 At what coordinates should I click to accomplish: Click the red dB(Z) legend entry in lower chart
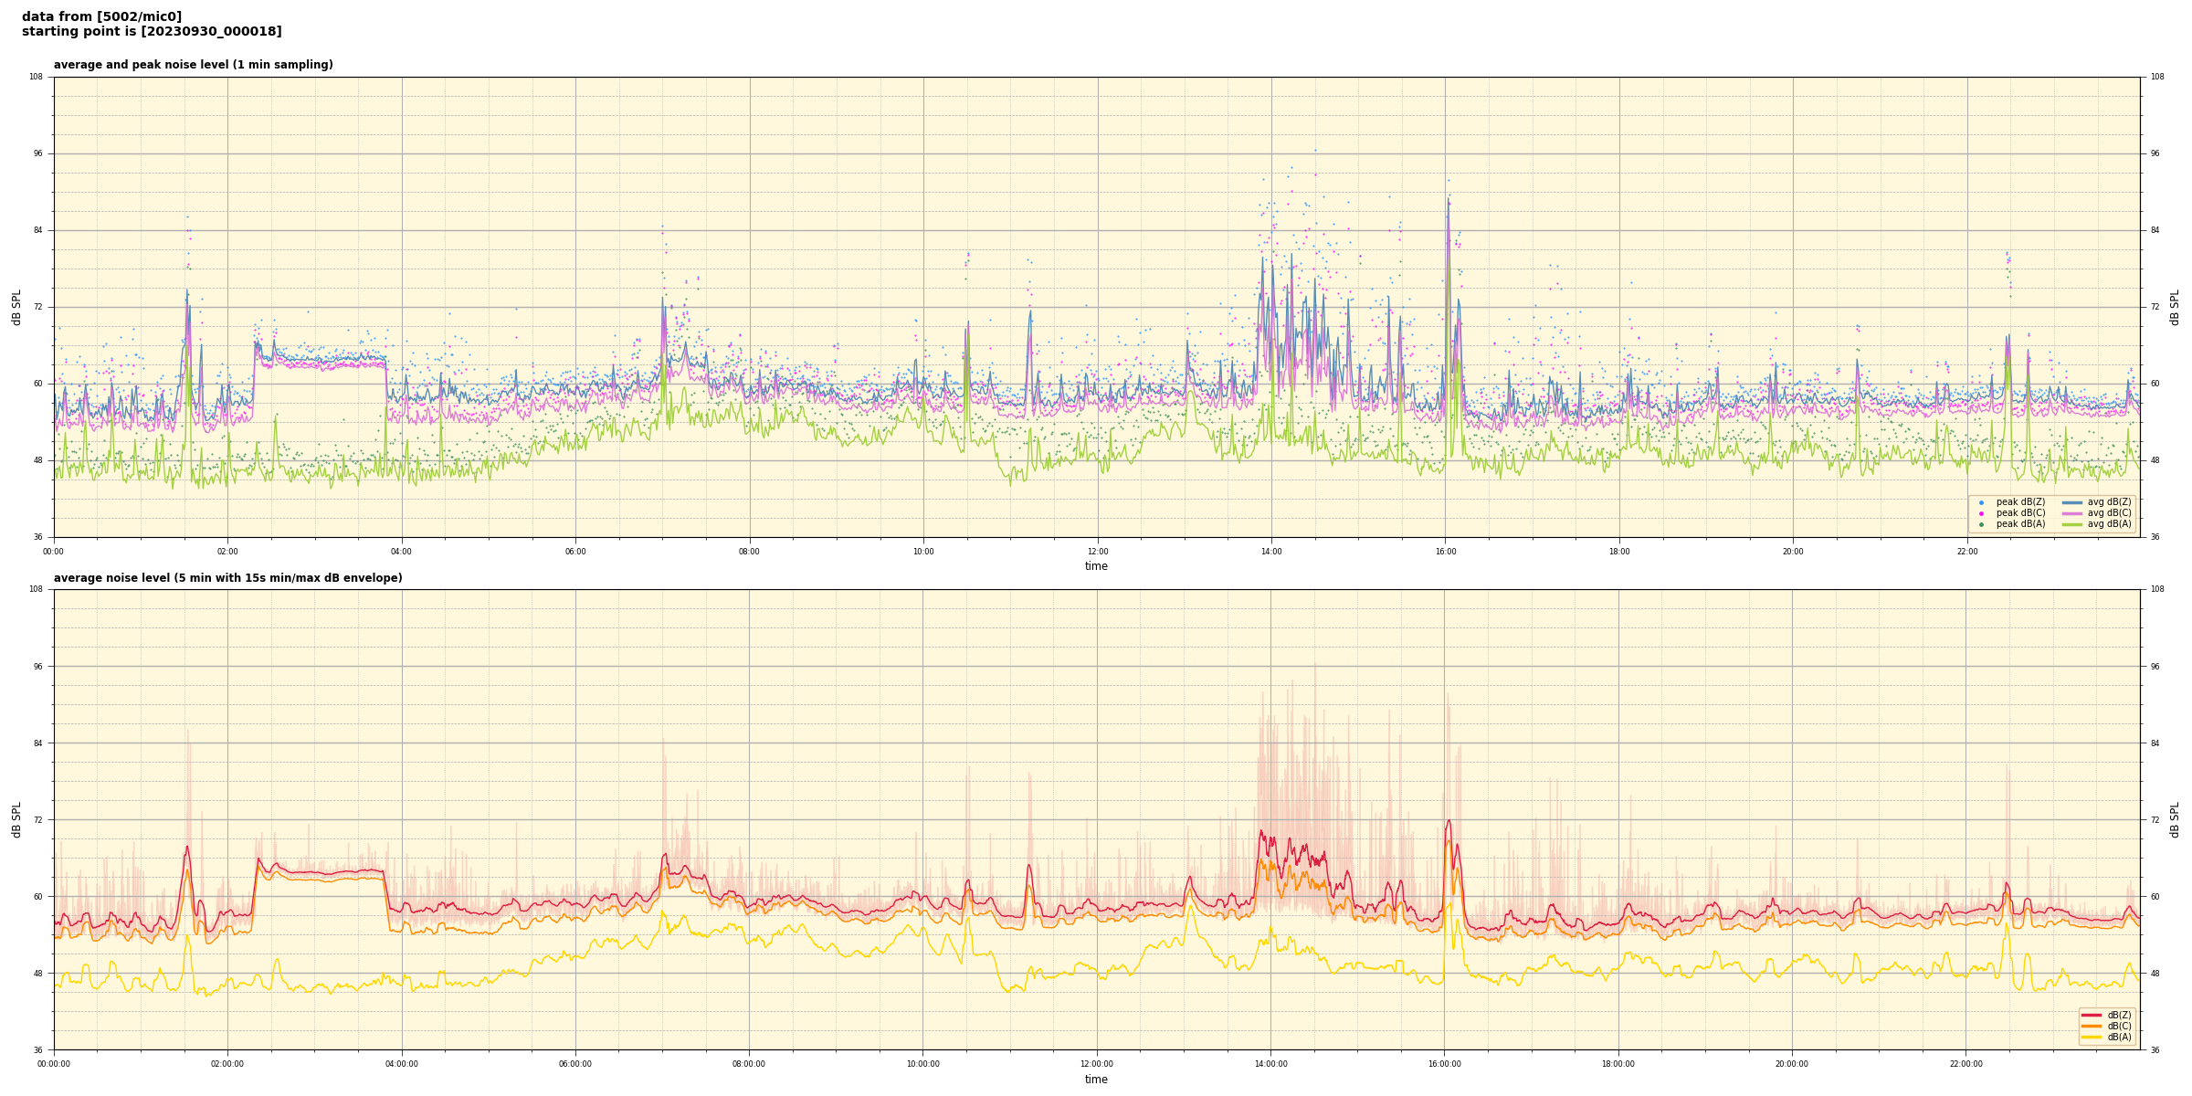[x=2092, y=1015]
